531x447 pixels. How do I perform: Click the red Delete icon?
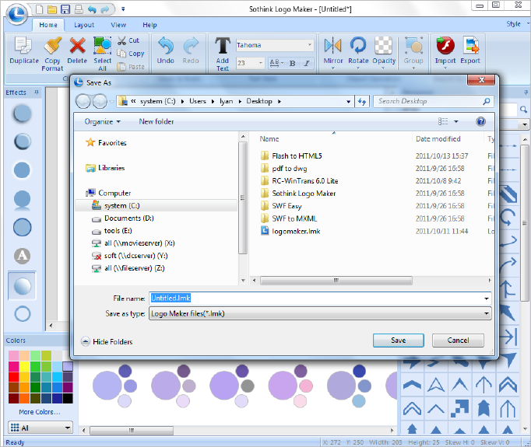tap(77, 47)
